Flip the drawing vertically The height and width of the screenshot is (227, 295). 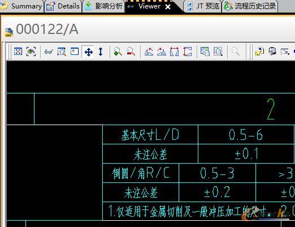click(x=187, y=52)
